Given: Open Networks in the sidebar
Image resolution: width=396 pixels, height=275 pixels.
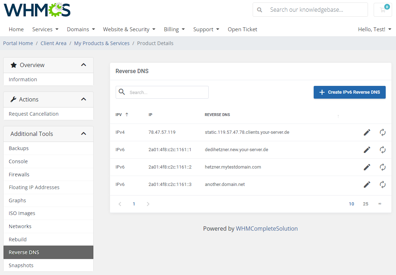Looking at the screenshot, I should [x=49, y=226].
